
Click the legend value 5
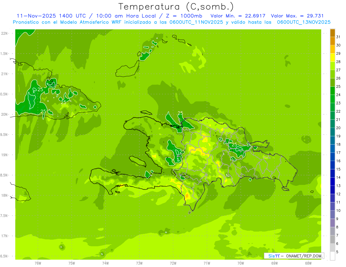337,252
